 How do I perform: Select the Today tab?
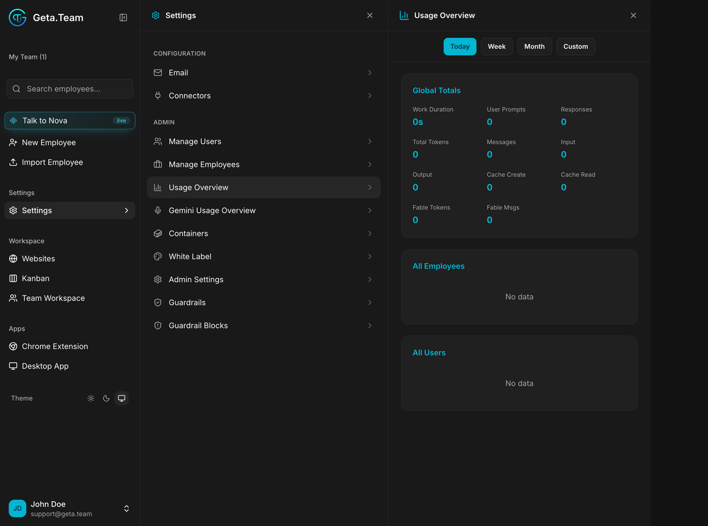(x=460, y=46)
